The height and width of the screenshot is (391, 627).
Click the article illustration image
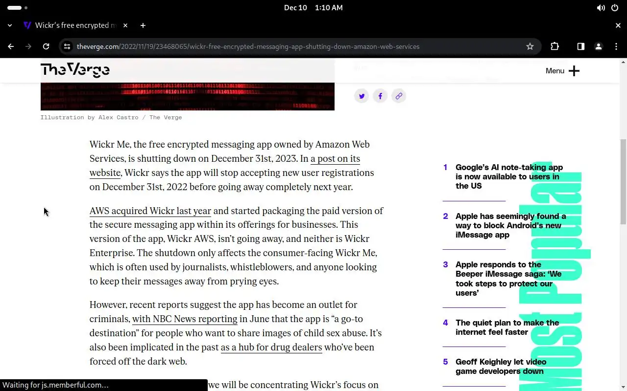pyautogui.click(x=187, y=96)
